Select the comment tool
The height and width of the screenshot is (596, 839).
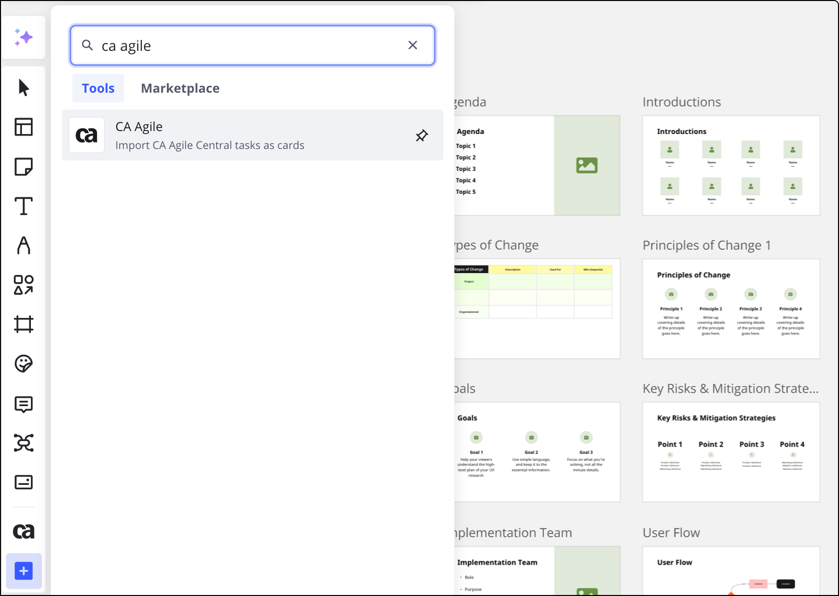coord(23,404)
